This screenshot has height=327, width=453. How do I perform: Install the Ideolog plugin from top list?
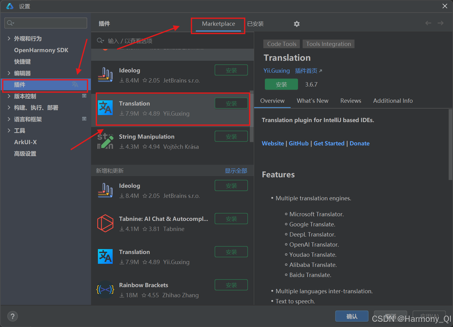click(x=231, y=70)
